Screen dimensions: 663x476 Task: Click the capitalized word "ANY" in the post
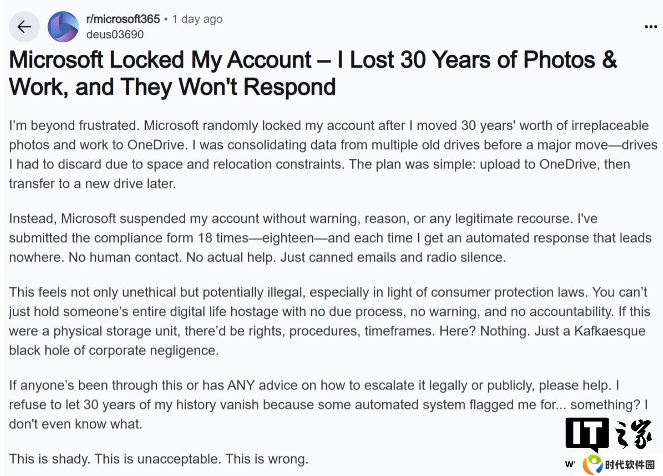coord(241,385)
